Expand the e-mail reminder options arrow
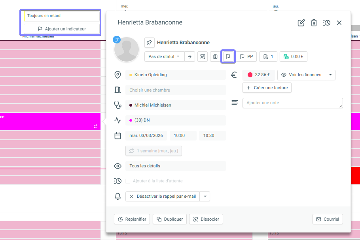The height and width of the screenshot is (240, 360). click(205, 196)
